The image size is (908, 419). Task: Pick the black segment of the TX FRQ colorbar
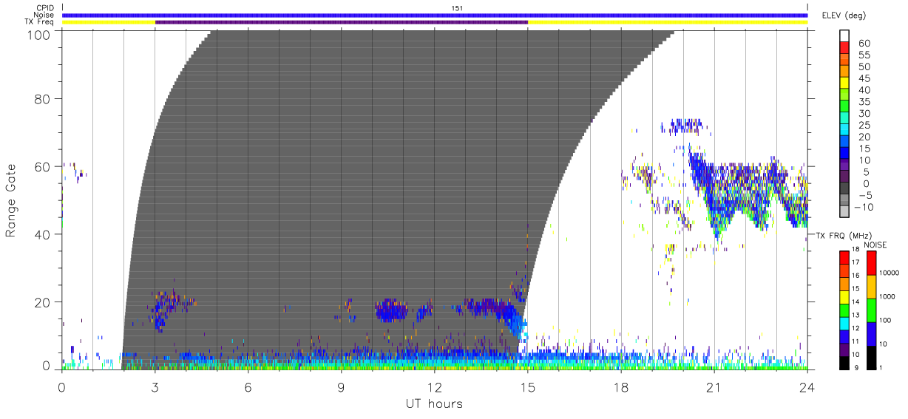pos(844,362)
